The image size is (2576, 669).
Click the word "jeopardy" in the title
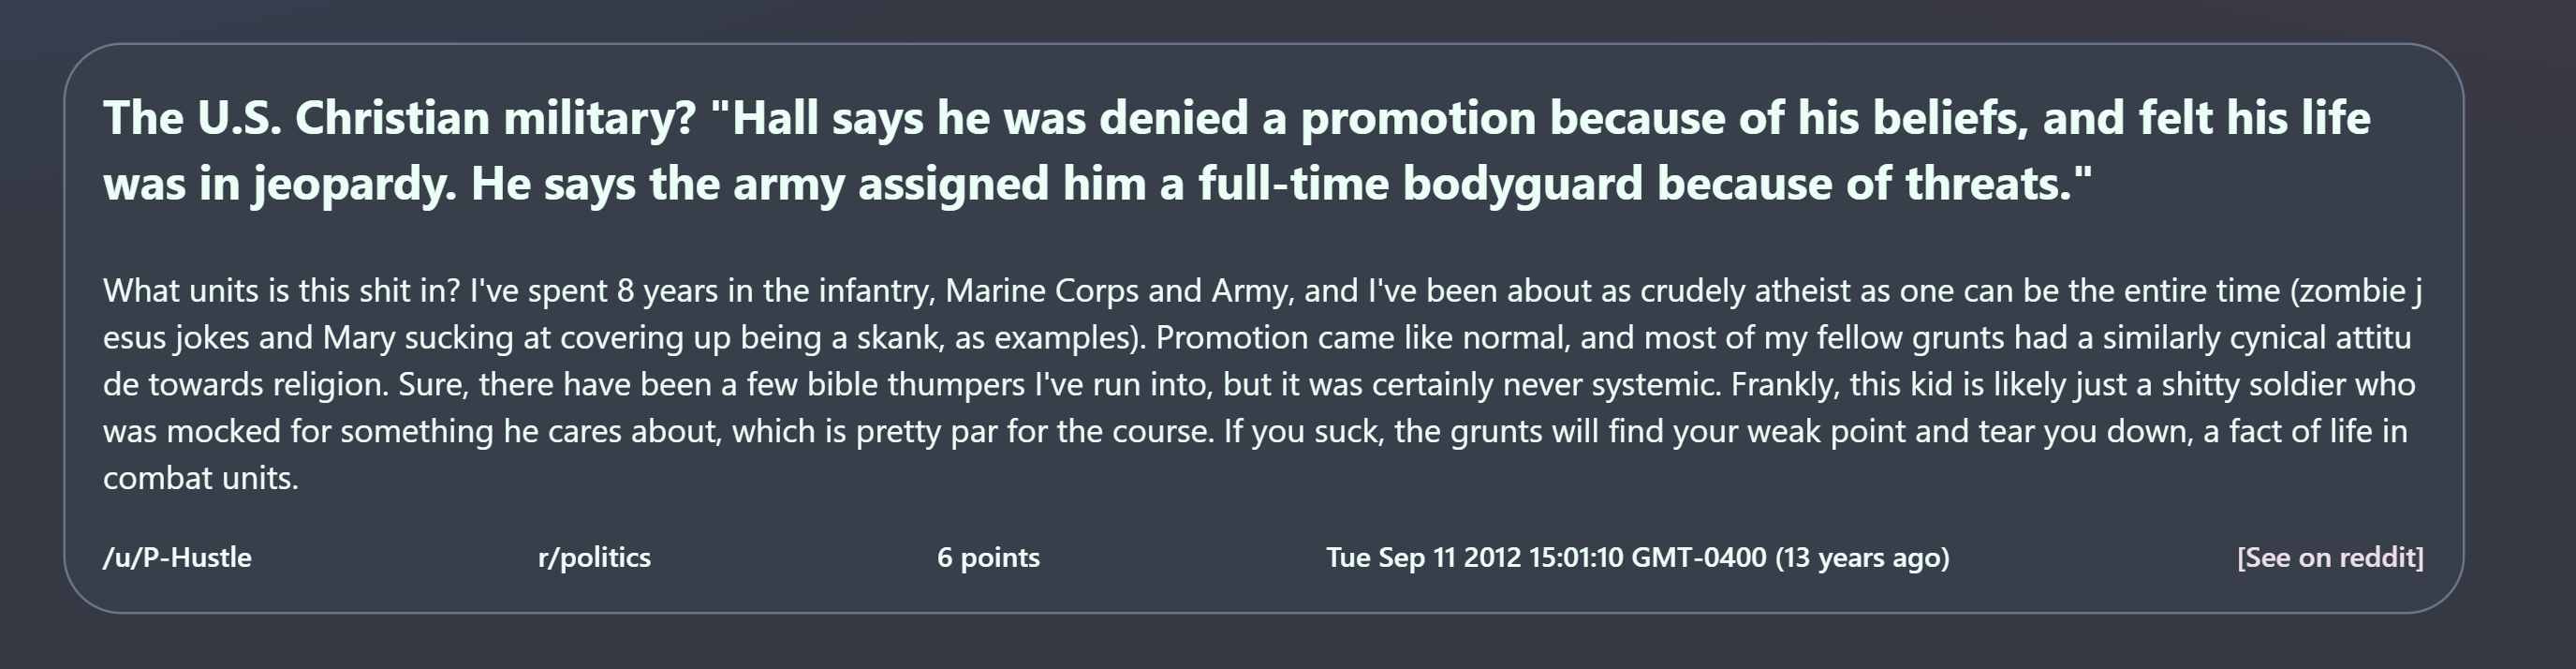351,183
